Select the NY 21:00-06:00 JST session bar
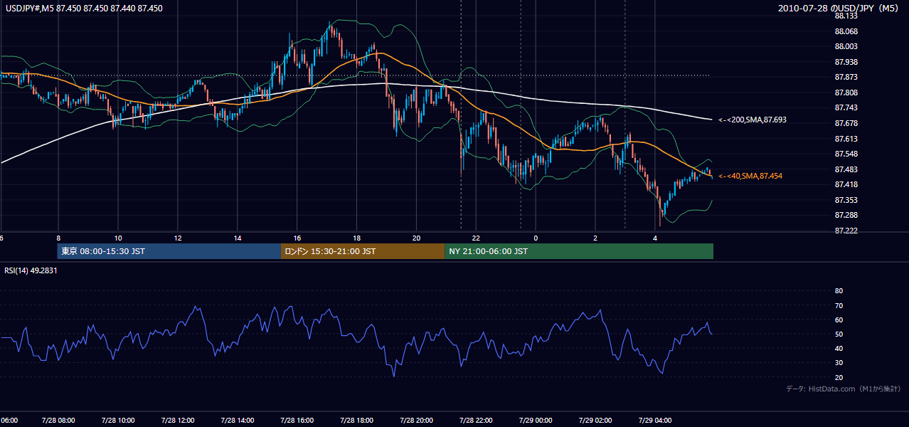Screen dimensions: 909x427 tap(579, 251)
